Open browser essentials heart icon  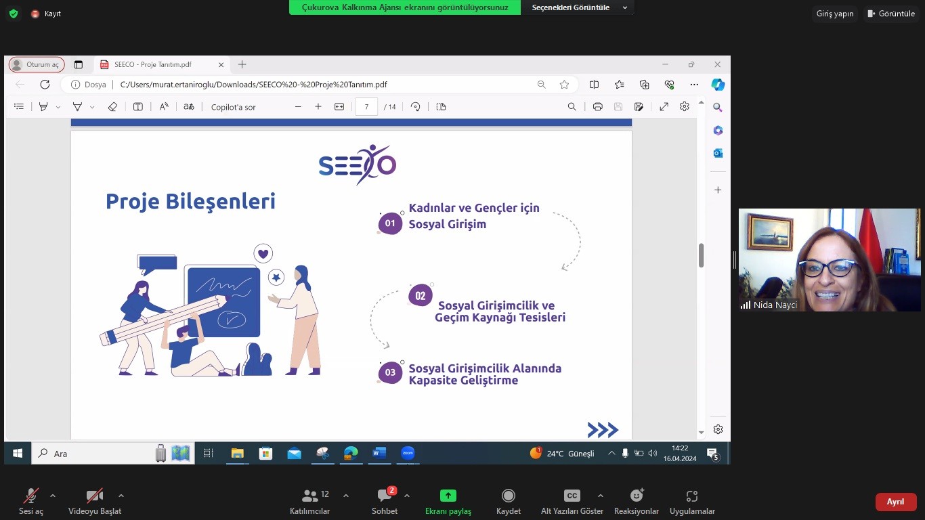(669, 85)
